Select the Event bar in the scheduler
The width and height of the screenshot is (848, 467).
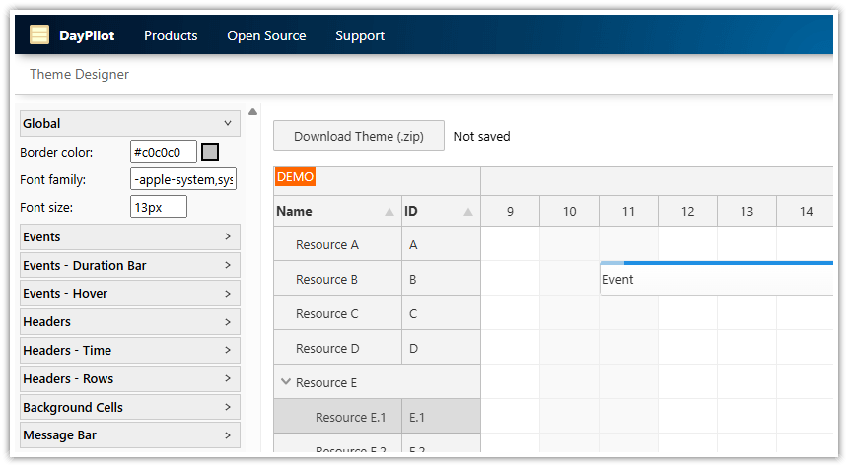[716, 279]
